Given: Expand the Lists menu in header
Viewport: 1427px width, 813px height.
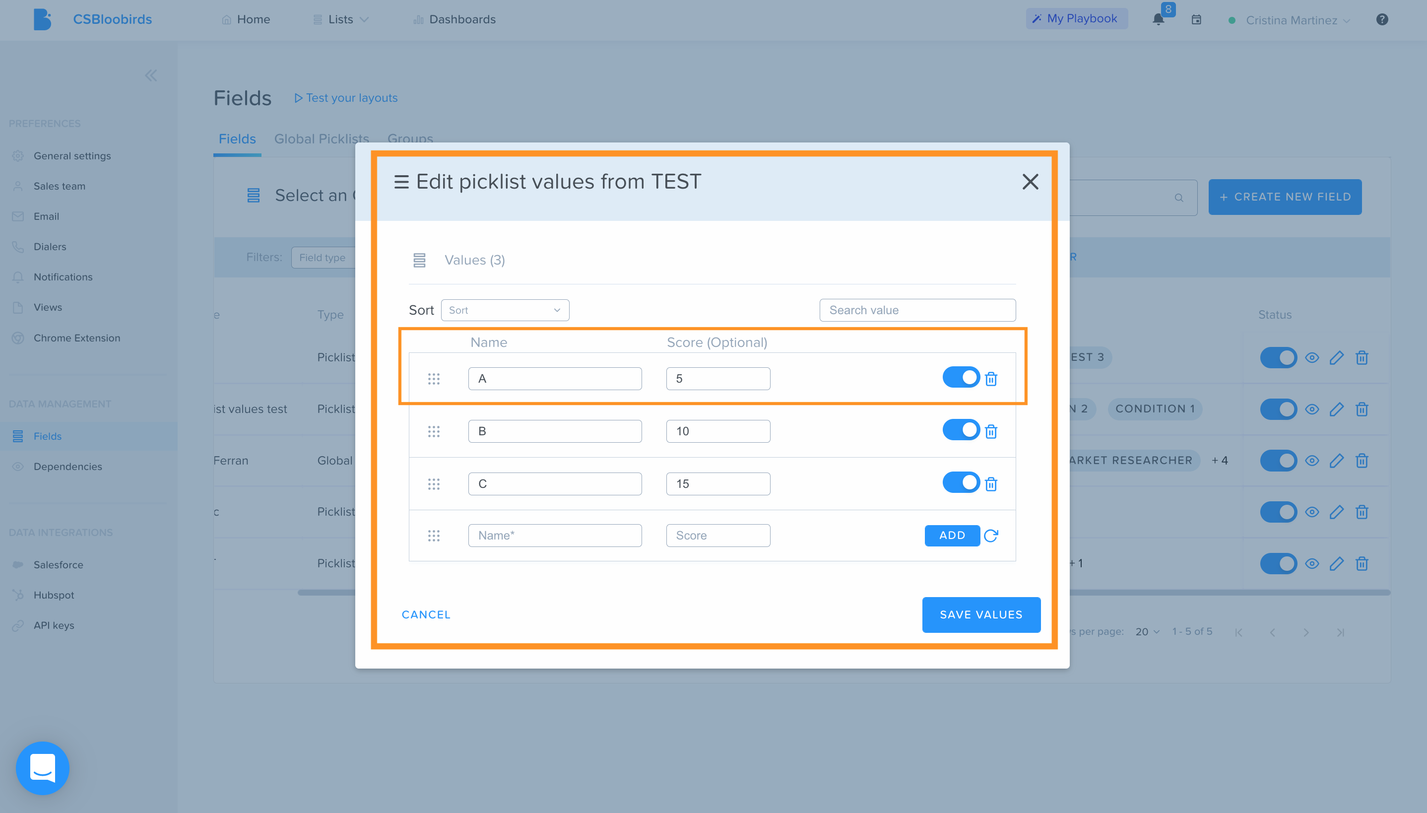Looking at the screenshot, I should click(340, 19).
